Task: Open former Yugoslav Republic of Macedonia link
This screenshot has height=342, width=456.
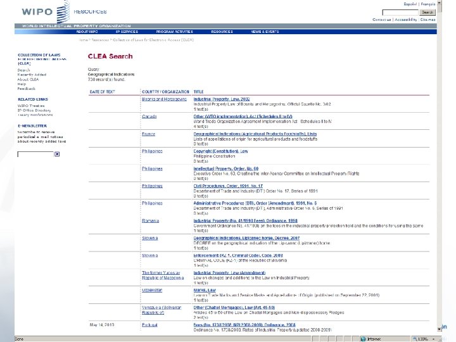Action: coord(163,275)
